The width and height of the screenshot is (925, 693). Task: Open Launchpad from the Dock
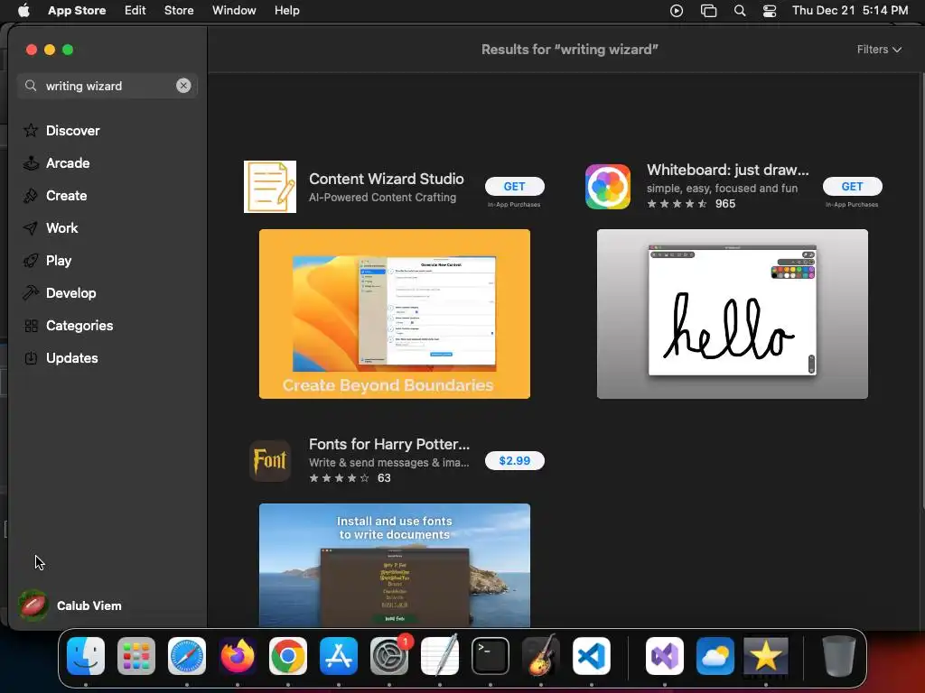click(x=136, y=656)
